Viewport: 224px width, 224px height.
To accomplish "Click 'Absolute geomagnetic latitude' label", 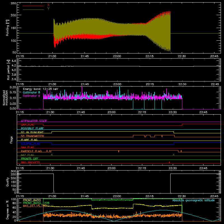I will tap(193, 200).
